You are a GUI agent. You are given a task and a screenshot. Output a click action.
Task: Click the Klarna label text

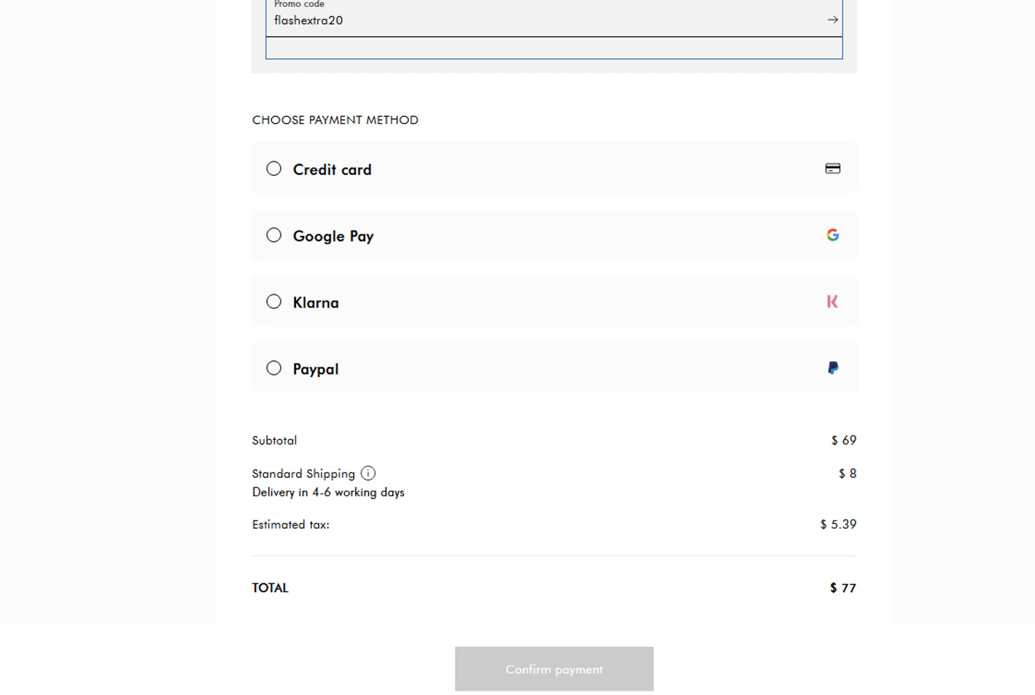(316, 303)
